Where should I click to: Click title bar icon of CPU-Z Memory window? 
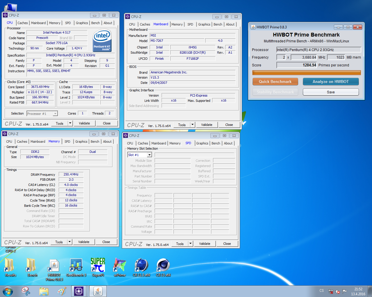5,134
